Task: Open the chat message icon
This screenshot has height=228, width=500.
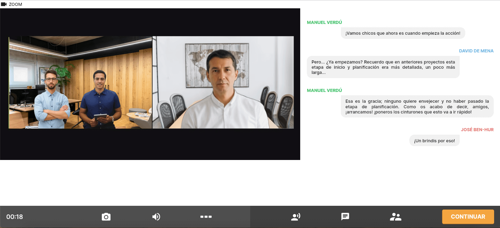Action: [345, 217]
